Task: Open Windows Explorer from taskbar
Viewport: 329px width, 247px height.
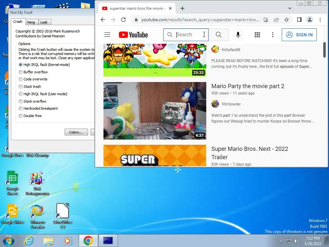Action: (x=49, y=241)
